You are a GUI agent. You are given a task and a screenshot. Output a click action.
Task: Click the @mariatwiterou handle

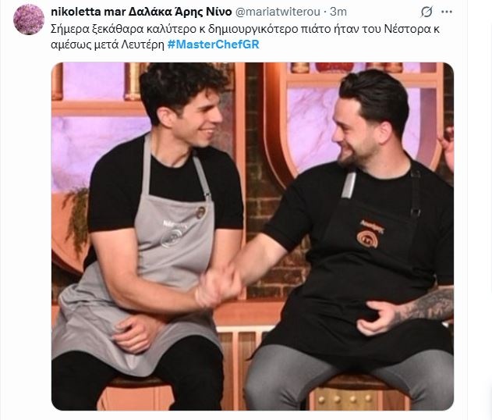point(278,12)
